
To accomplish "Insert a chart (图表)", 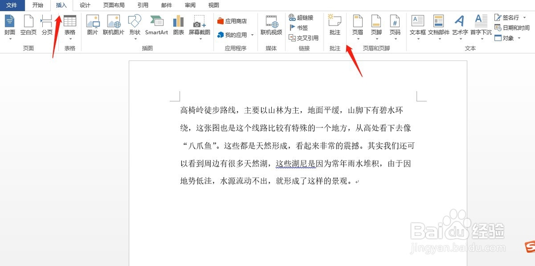I will click(x=178, y=25).
